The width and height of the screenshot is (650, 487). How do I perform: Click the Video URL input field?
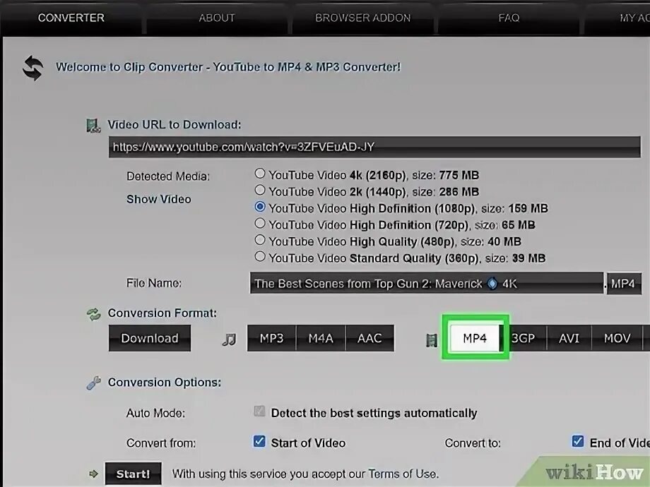click(x=374, y=147)
